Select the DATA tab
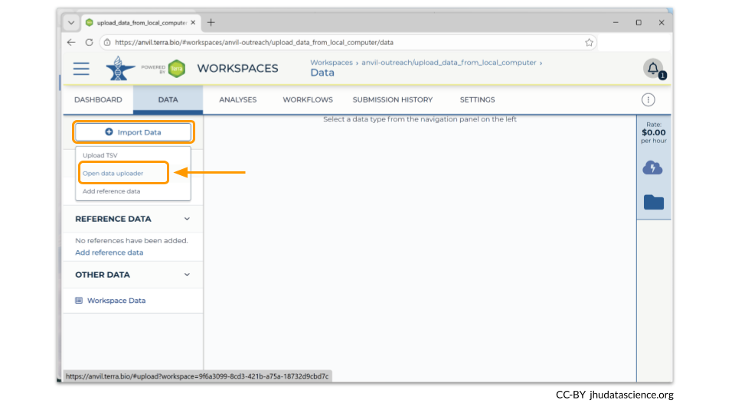Image resolution: width=735 pixels, height=413 pixels. [x=168, y=99]
